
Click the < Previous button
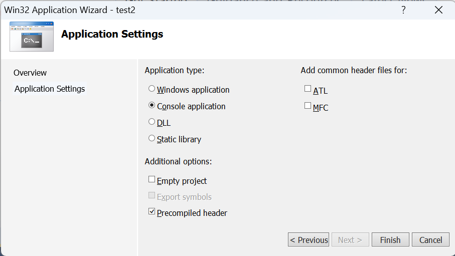(x=309, y=240)
